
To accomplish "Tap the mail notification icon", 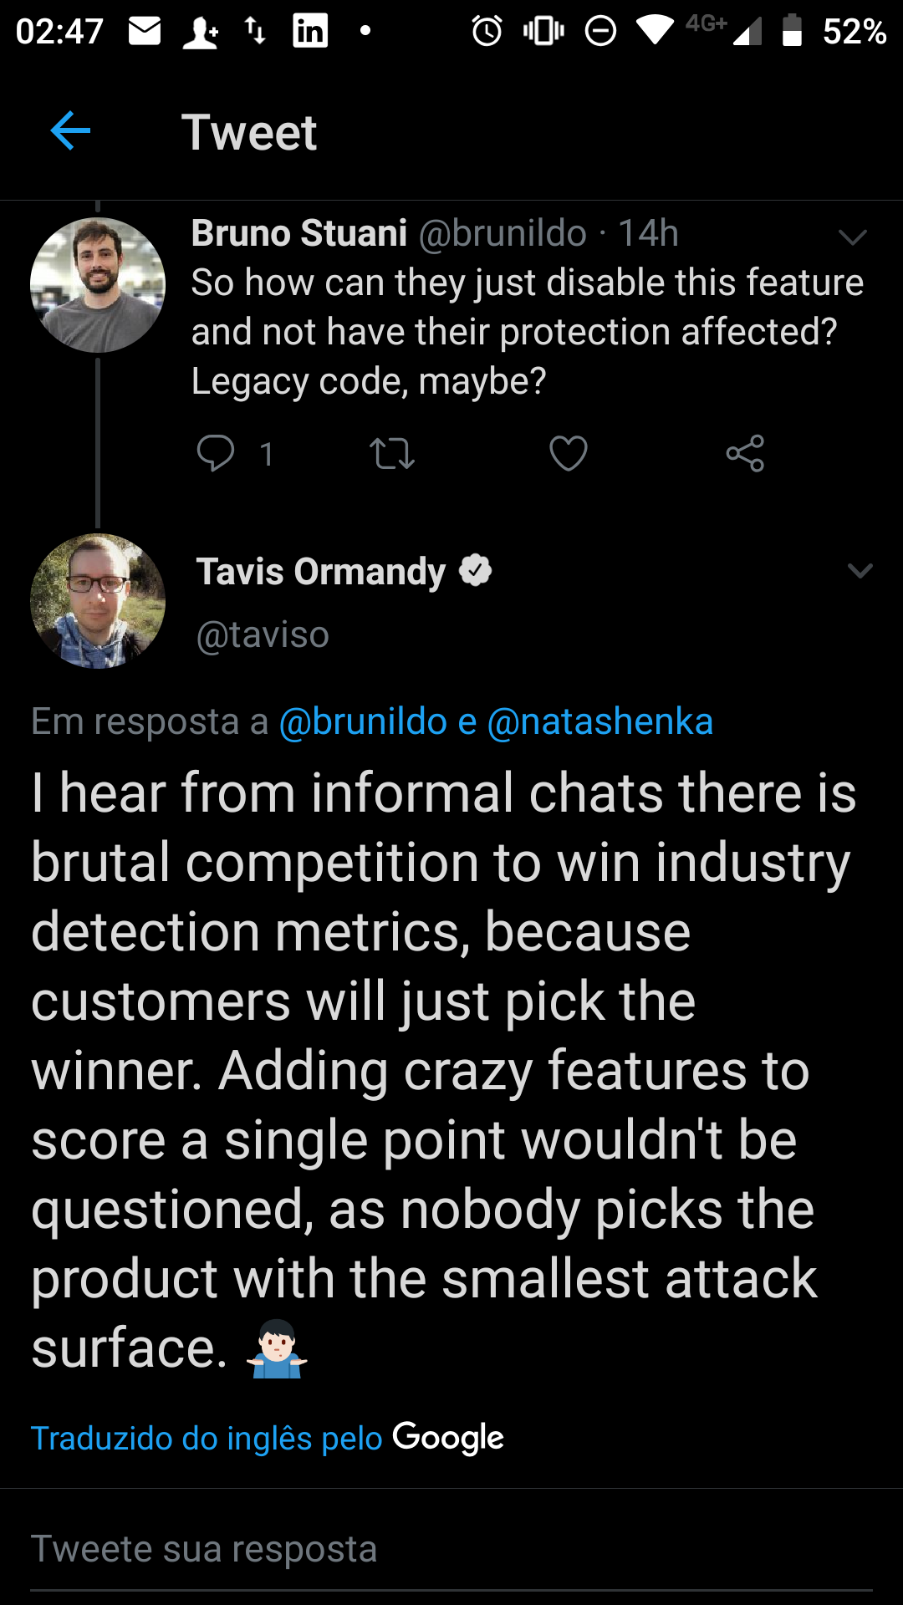I will 145,31.
